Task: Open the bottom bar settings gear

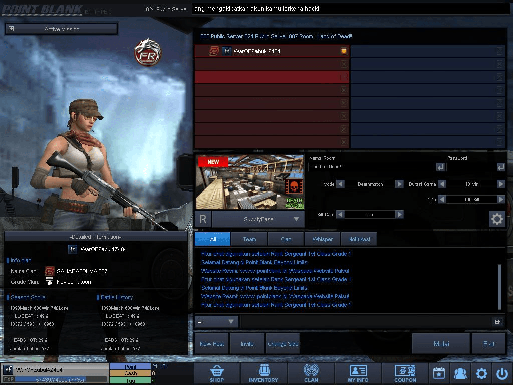Action: [x=481, y=373]
